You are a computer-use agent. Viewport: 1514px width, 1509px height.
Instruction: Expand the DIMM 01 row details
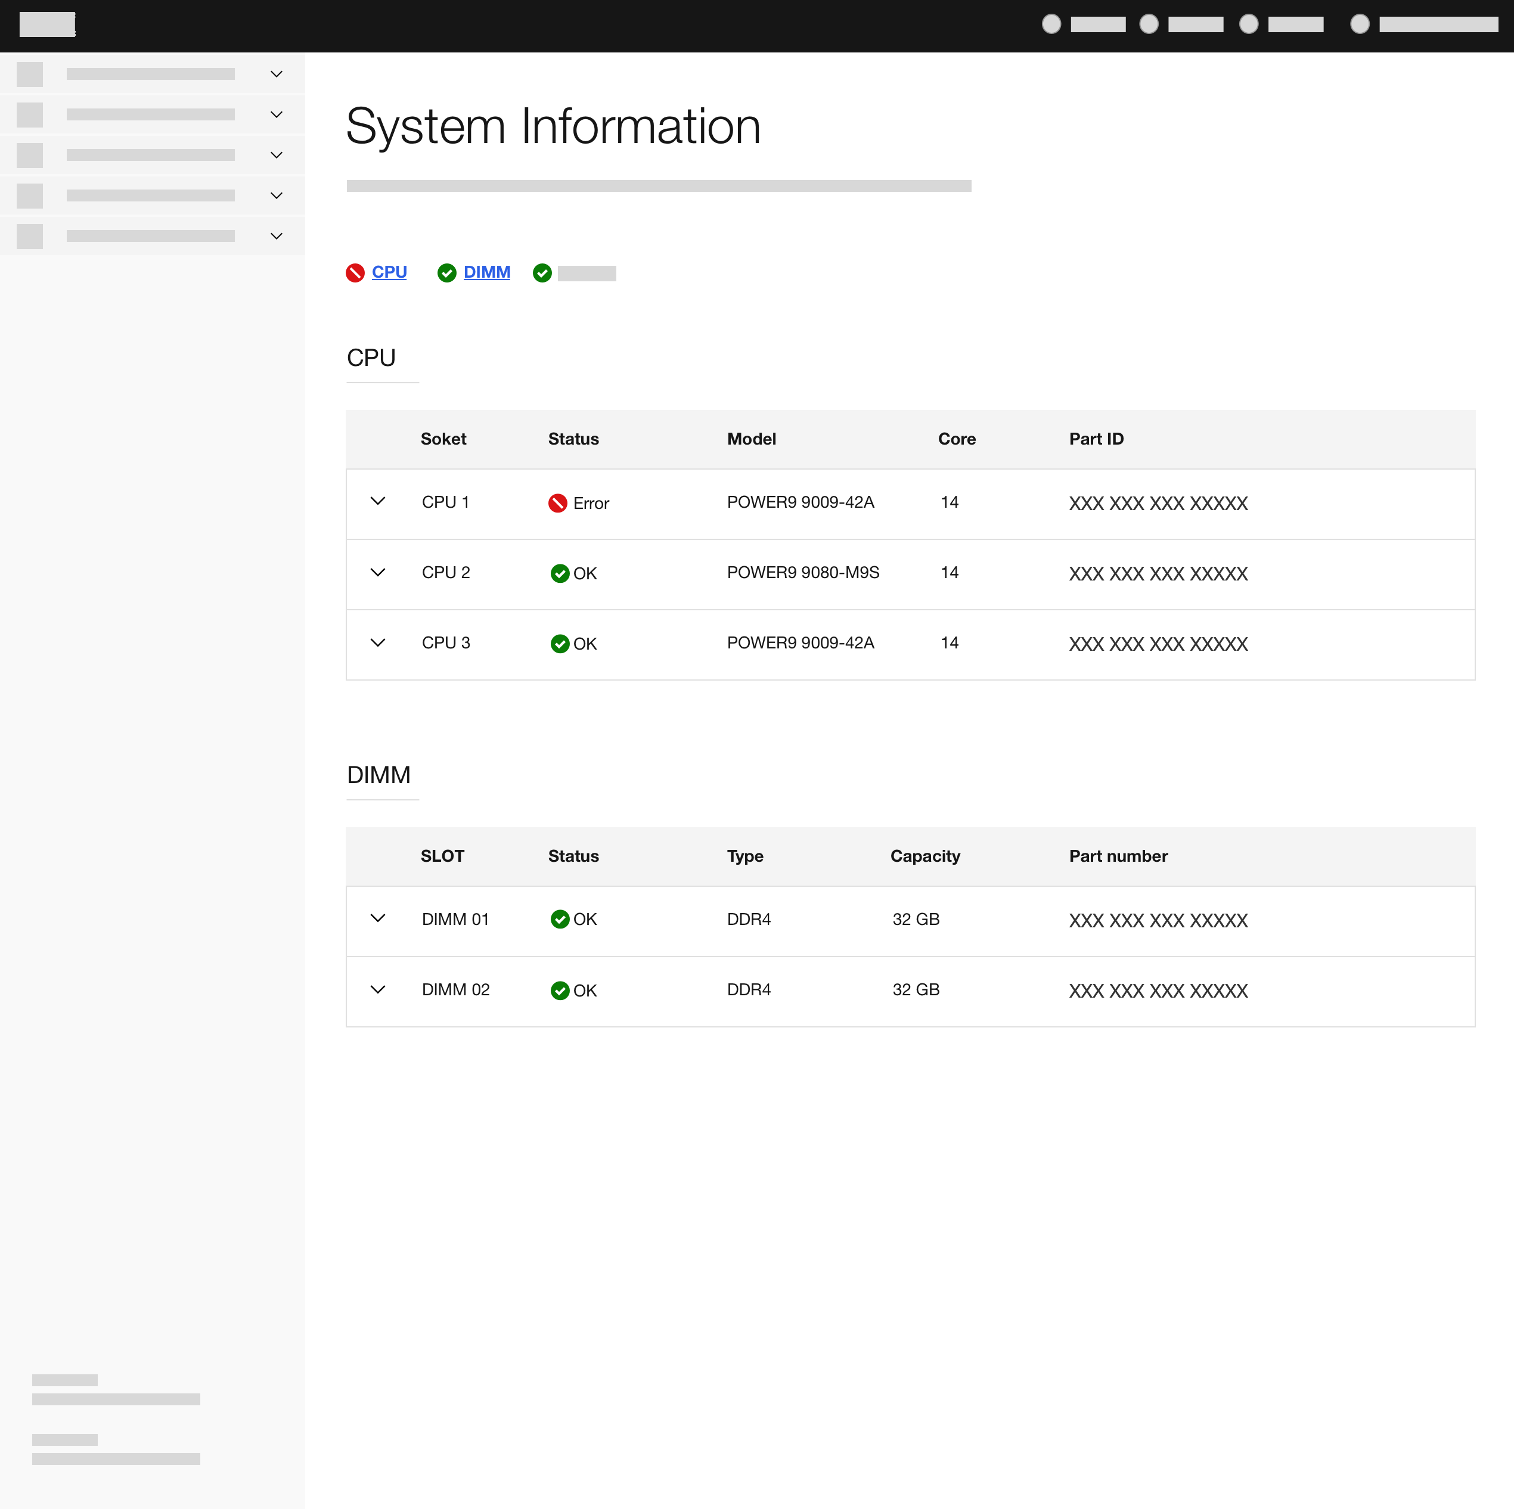pos(378,918)
